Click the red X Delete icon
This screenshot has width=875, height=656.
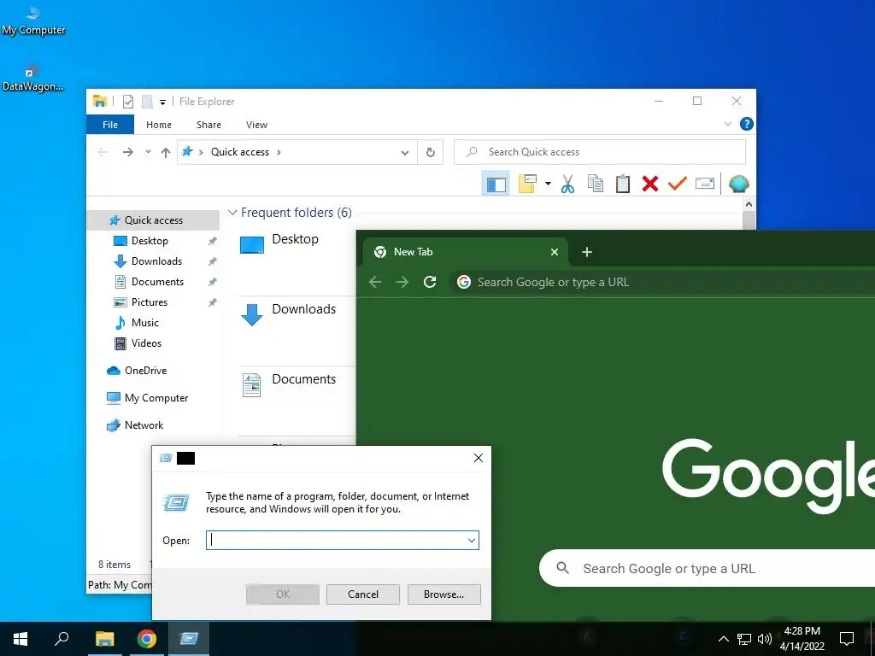(650, 184)
